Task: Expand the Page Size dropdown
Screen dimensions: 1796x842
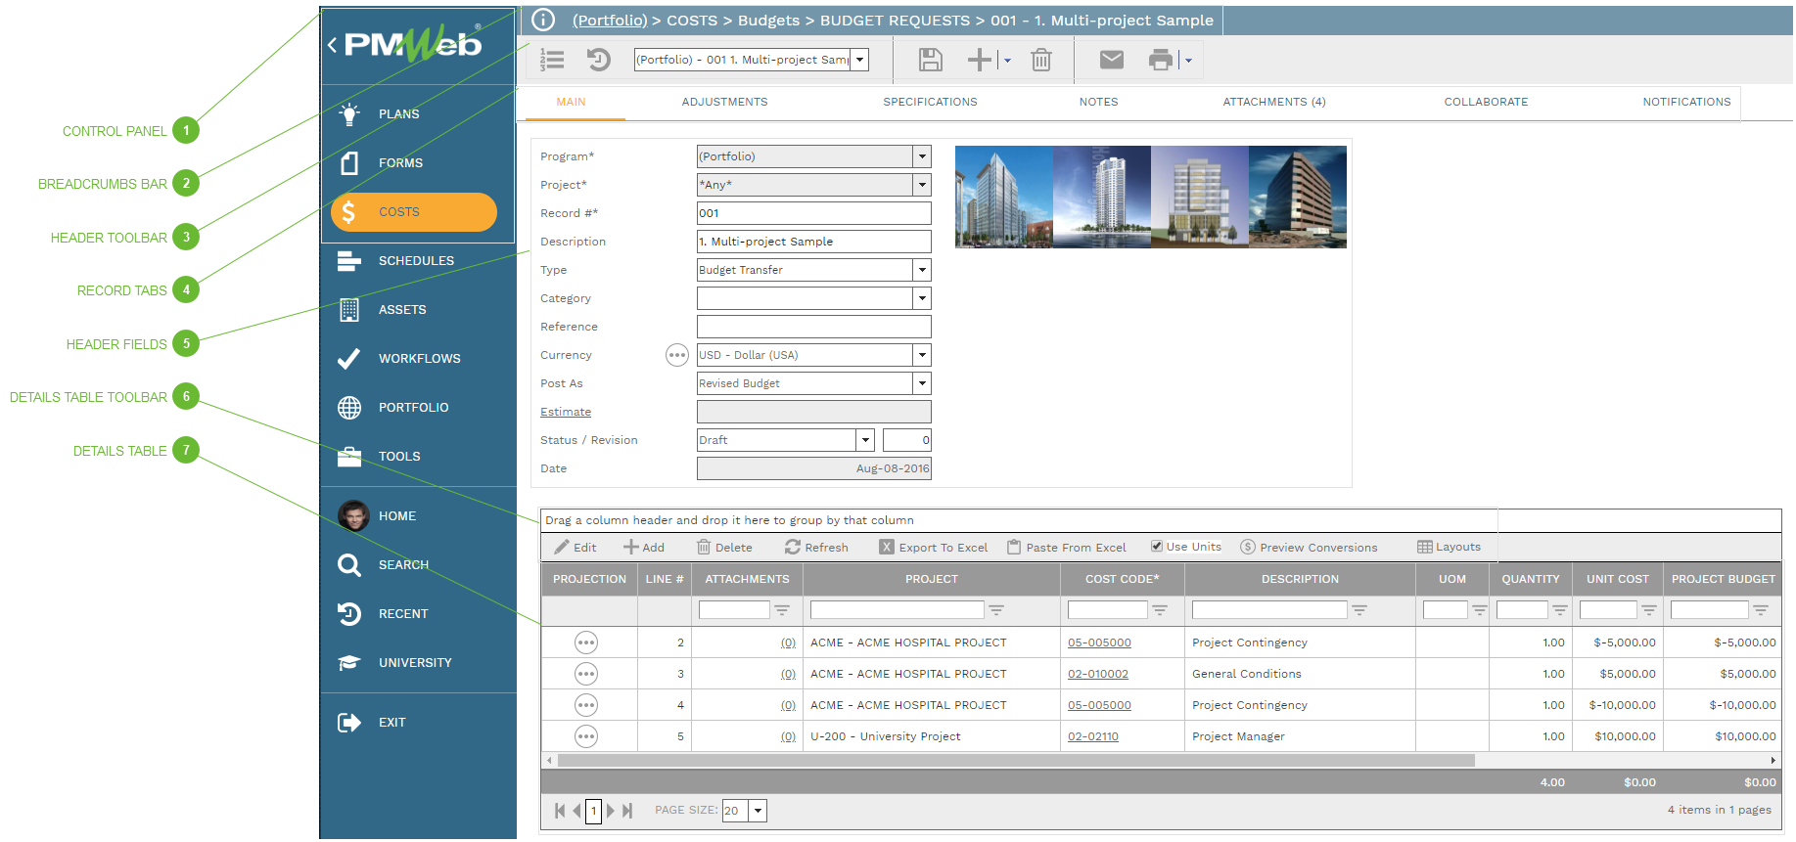Action: click(758, 811)
